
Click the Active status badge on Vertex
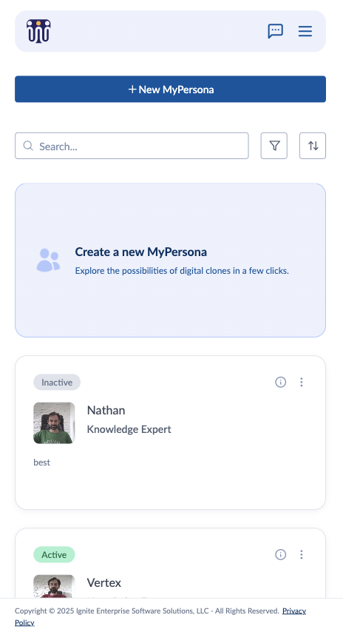pyautogui.click(x=54, y=554)
